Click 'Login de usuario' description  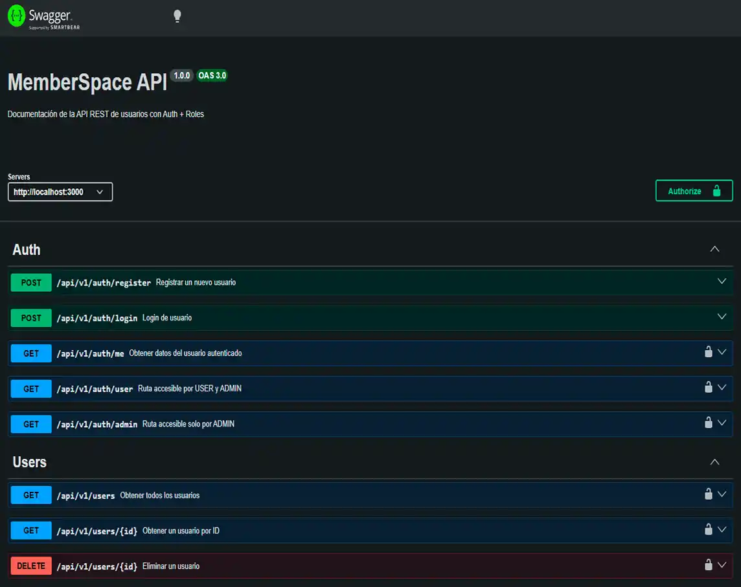167,318
